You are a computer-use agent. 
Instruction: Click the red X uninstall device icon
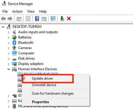tap(69, 19)
